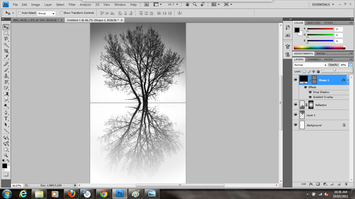Viewport: 355px width, 199px height.
Task: Swap foreground and background colors
Action: 8,161
